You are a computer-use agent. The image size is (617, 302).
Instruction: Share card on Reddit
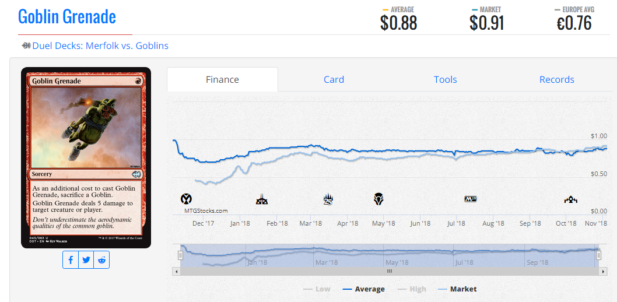pyautogui.click(x=101, y=260)
